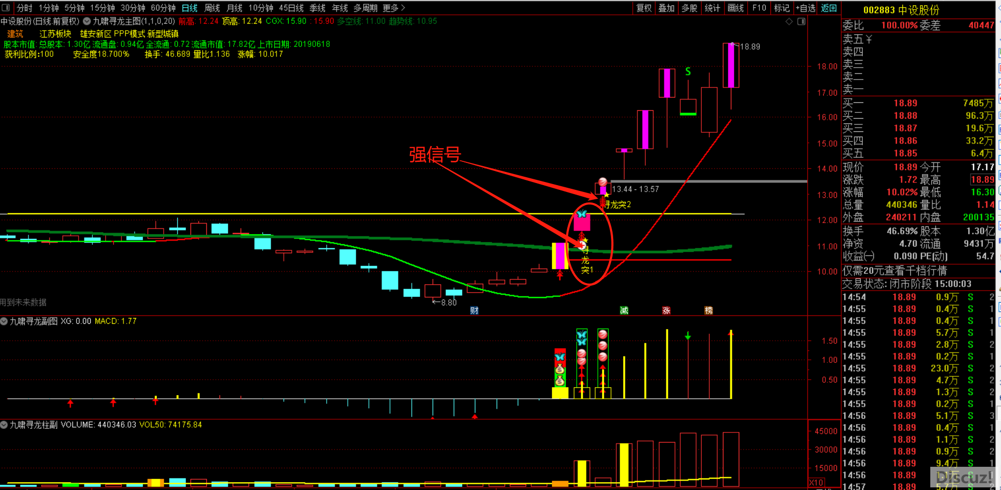1001x490 pixels.
Task: Open the 九啸寻龙主图 indicator dropdown
Action: (87, 22)
